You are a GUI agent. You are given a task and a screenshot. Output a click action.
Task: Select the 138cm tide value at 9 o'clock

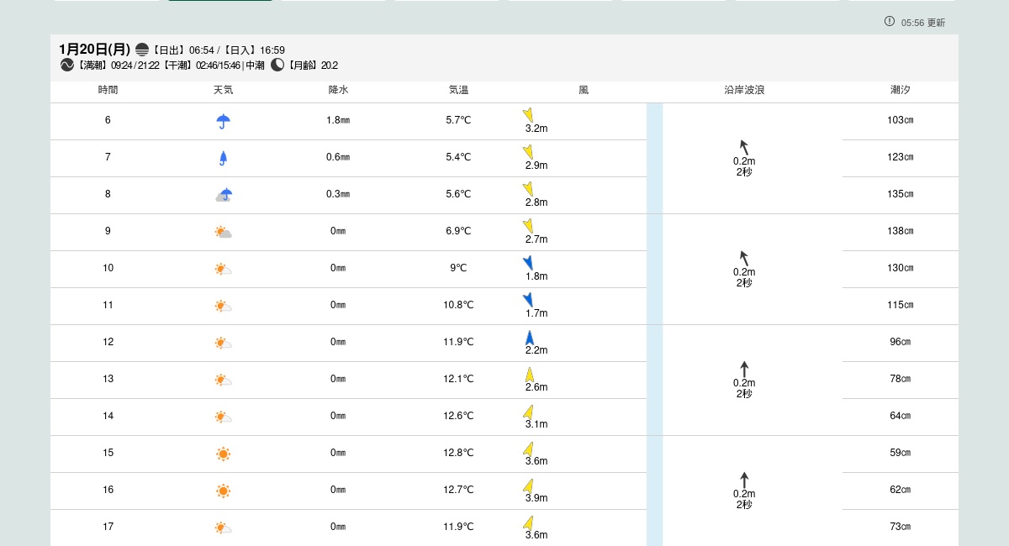(900, 231)
